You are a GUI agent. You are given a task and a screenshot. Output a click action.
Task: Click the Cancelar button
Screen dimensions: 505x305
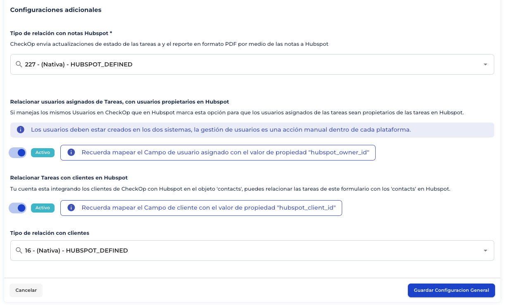tap(26, 290)
